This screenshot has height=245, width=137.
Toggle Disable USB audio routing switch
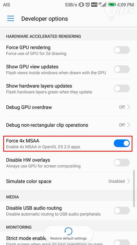click(122, 211)
